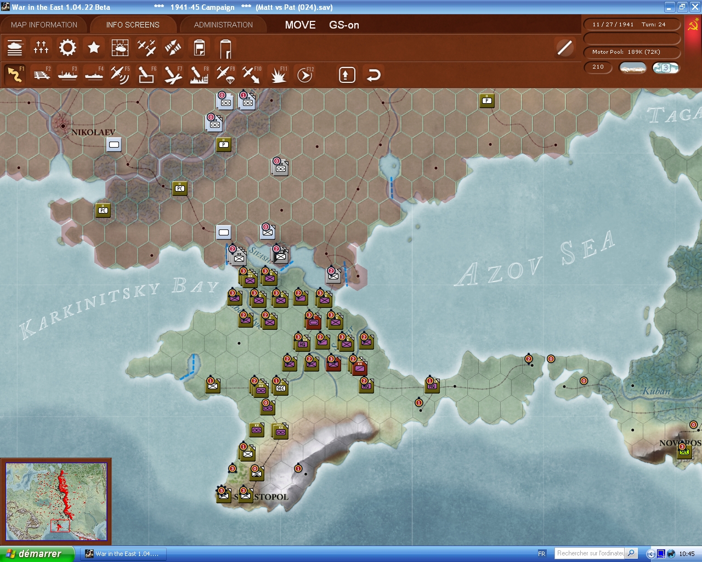This screenshot has width=702, height=562.
Task: Click the air weather cloud indicator
Action: [x=665, y=68]
